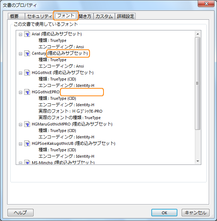Select the HGPSoeiKakugothicUB (埋め込みサブセット) row
Image resolution: width=217 pixels, height=221 pixels.
tap(74, 143)
